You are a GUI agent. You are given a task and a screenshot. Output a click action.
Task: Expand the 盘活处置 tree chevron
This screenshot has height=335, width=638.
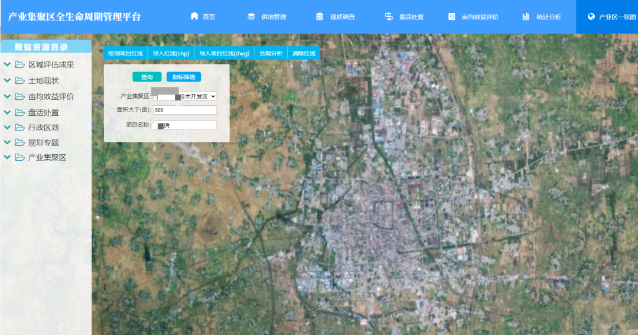click(7, 112)
